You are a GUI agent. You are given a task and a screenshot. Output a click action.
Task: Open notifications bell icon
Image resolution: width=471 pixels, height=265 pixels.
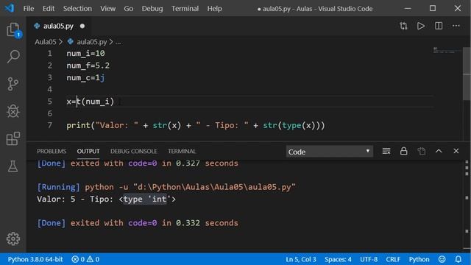click(x=458, y=259)
